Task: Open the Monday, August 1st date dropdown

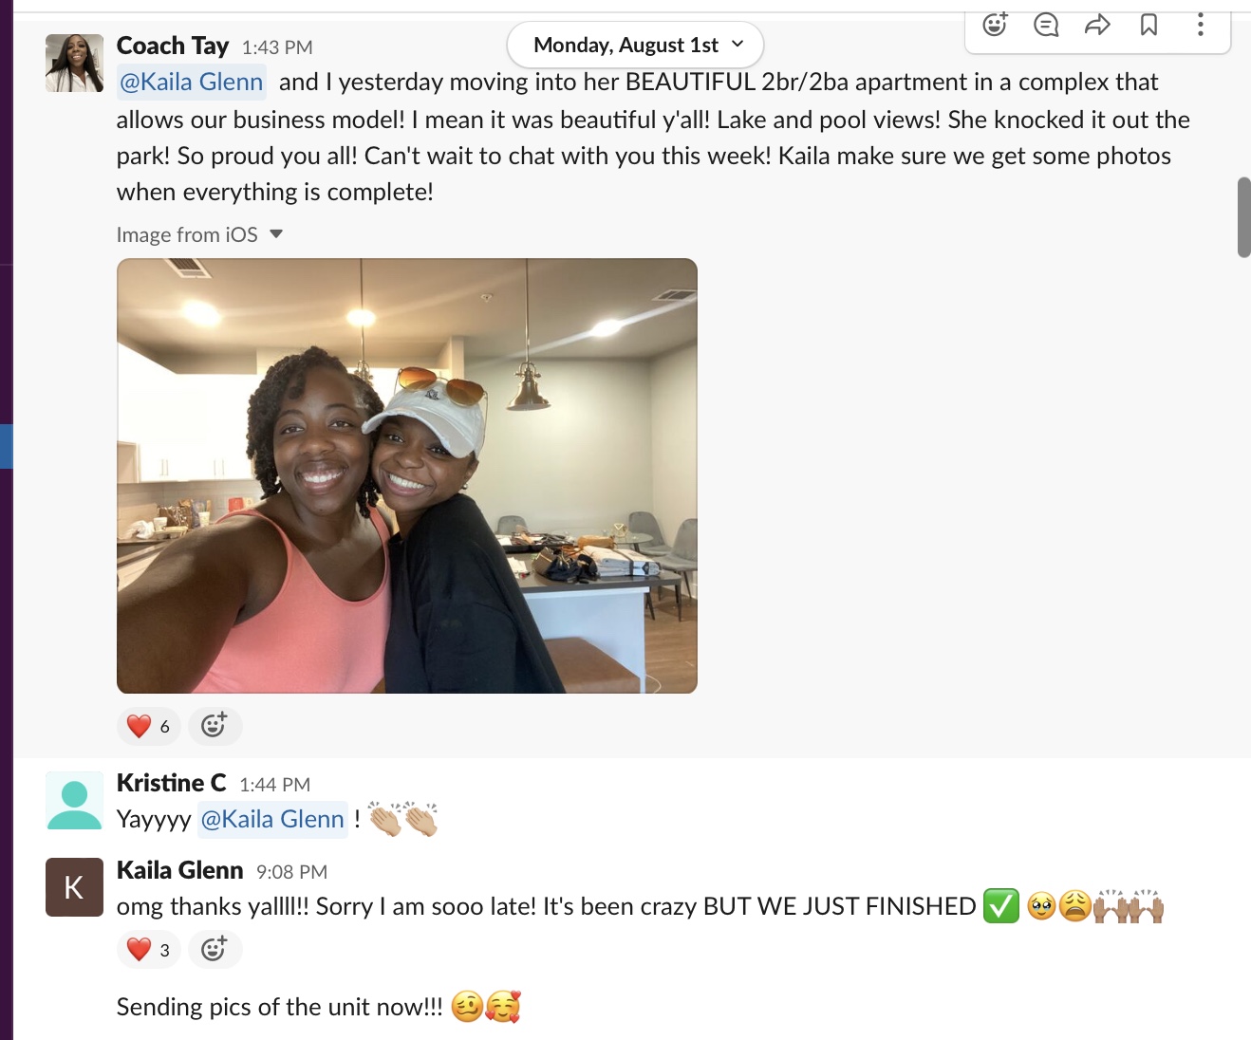Action: (635, 45)
